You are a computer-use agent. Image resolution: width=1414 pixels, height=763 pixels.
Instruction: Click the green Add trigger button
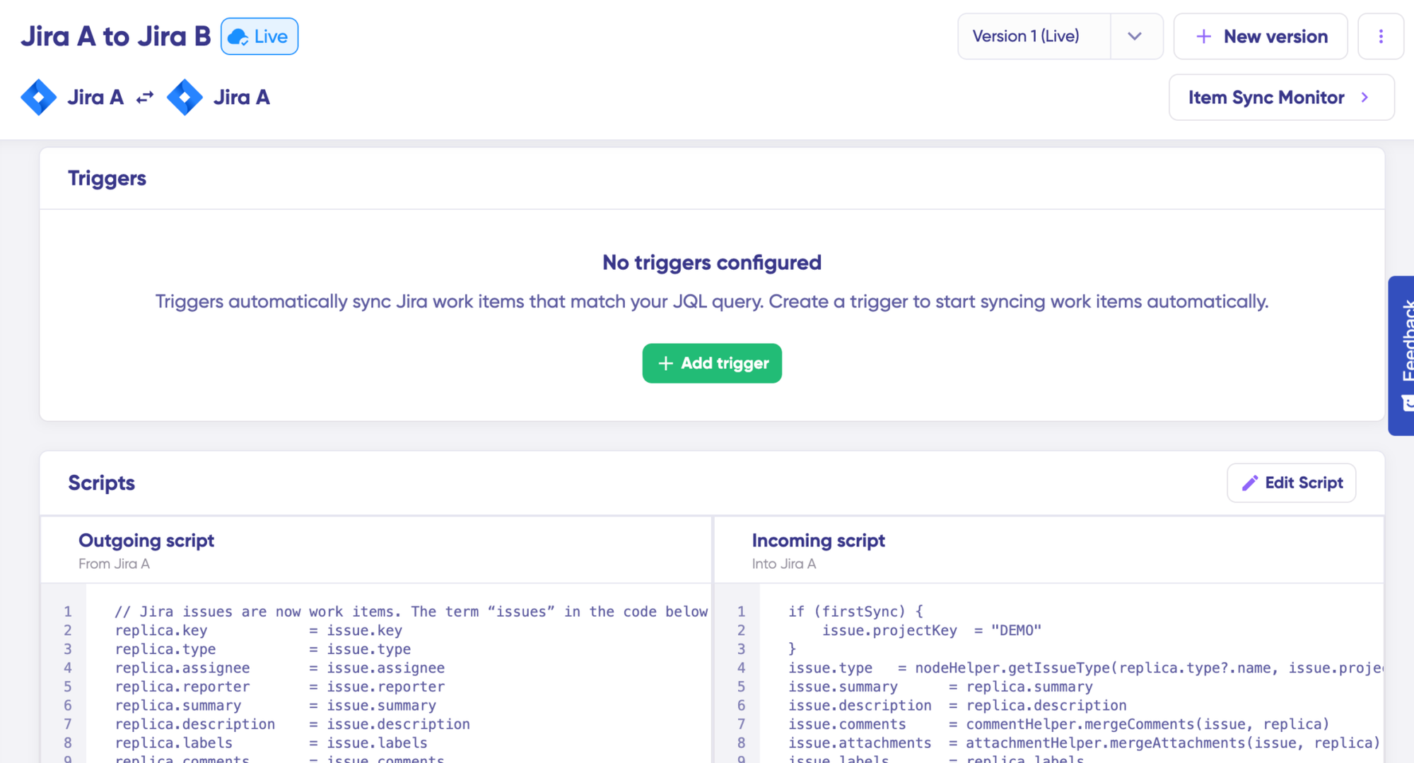pos(712,363)
